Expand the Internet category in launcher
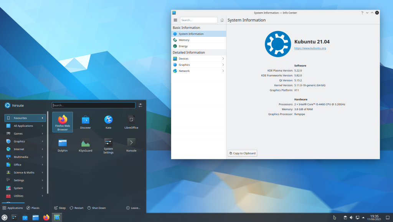 point(25,149)
